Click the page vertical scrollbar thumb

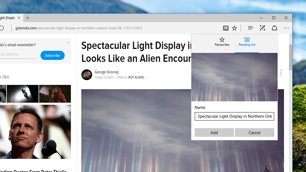[x=291, y=58]
